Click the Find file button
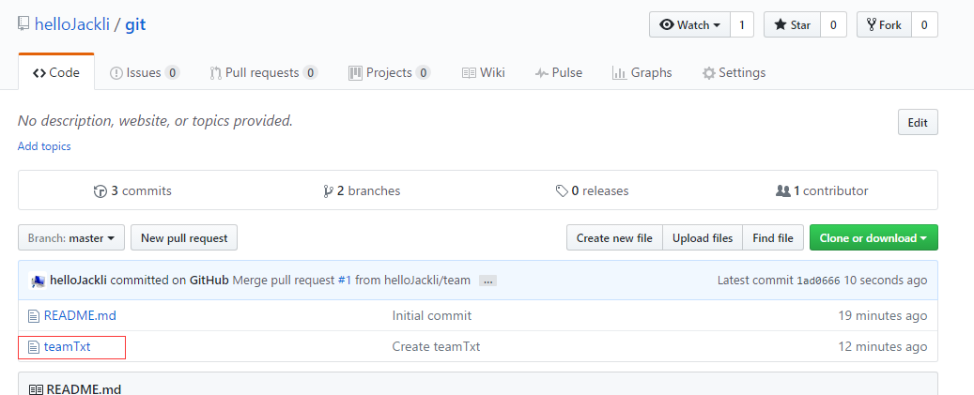The image size is (974, 395). [773, 237]
